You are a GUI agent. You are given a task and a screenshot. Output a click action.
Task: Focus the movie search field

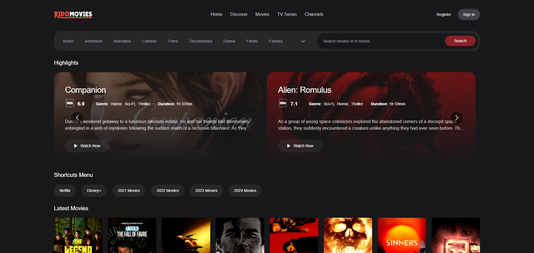point(382,41)
